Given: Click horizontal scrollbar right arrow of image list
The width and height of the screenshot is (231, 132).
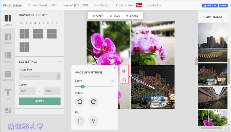Looking at the screenshot, I should tap(226, 128).
